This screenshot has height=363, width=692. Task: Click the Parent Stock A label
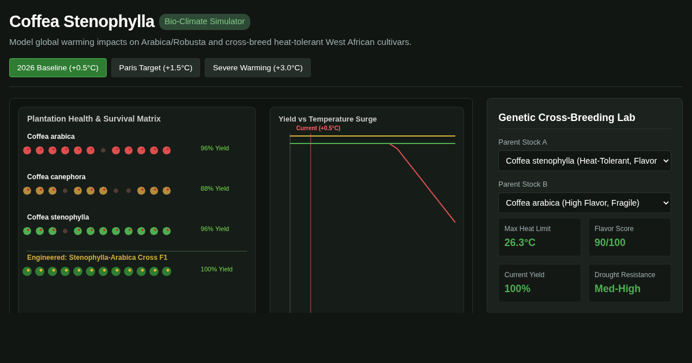tap(522, 142)
